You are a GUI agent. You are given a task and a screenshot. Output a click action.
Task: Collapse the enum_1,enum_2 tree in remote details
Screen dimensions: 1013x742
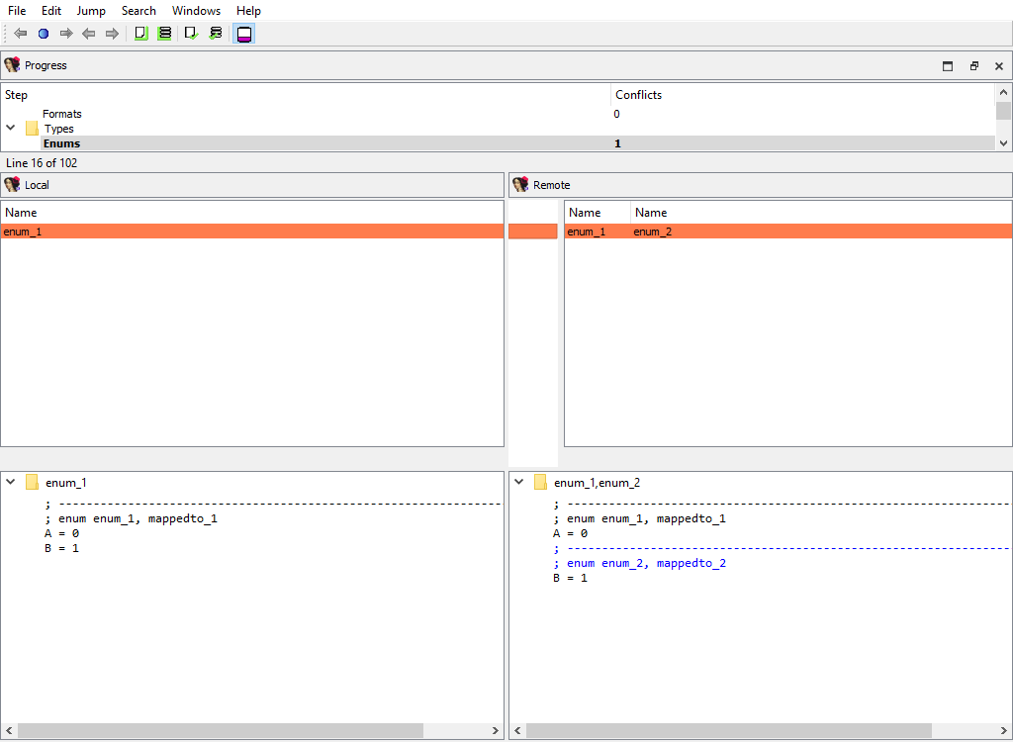(519, 483)
